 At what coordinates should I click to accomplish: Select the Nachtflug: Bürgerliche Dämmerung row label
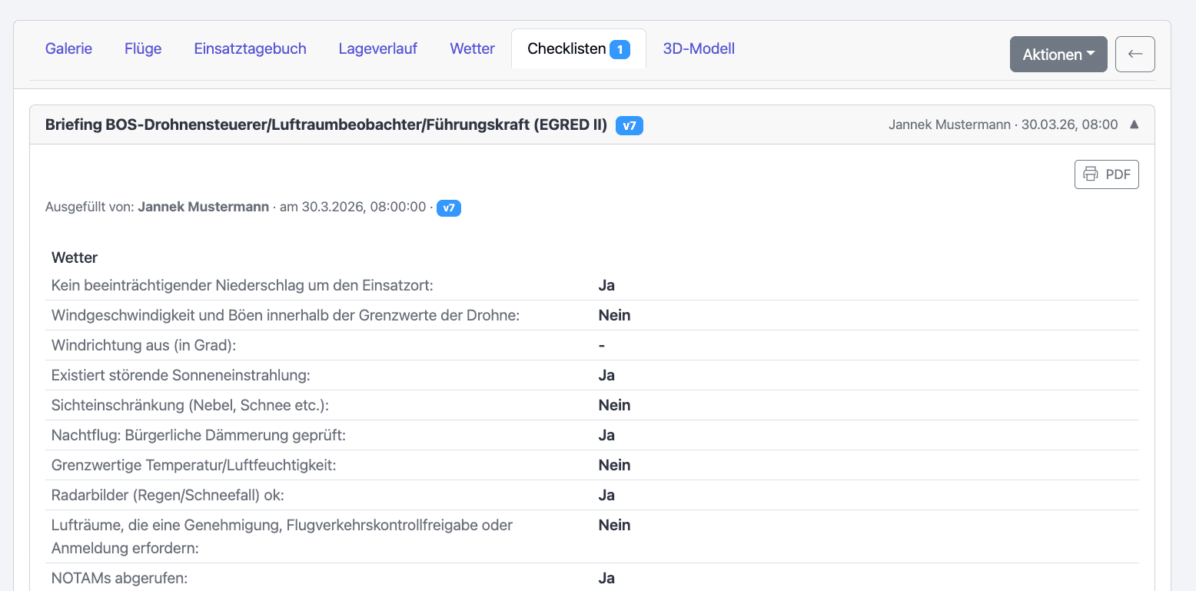pos(198,435)
